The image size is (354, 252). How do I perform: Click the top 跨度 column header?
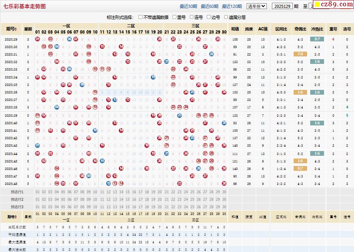[249, 29]
